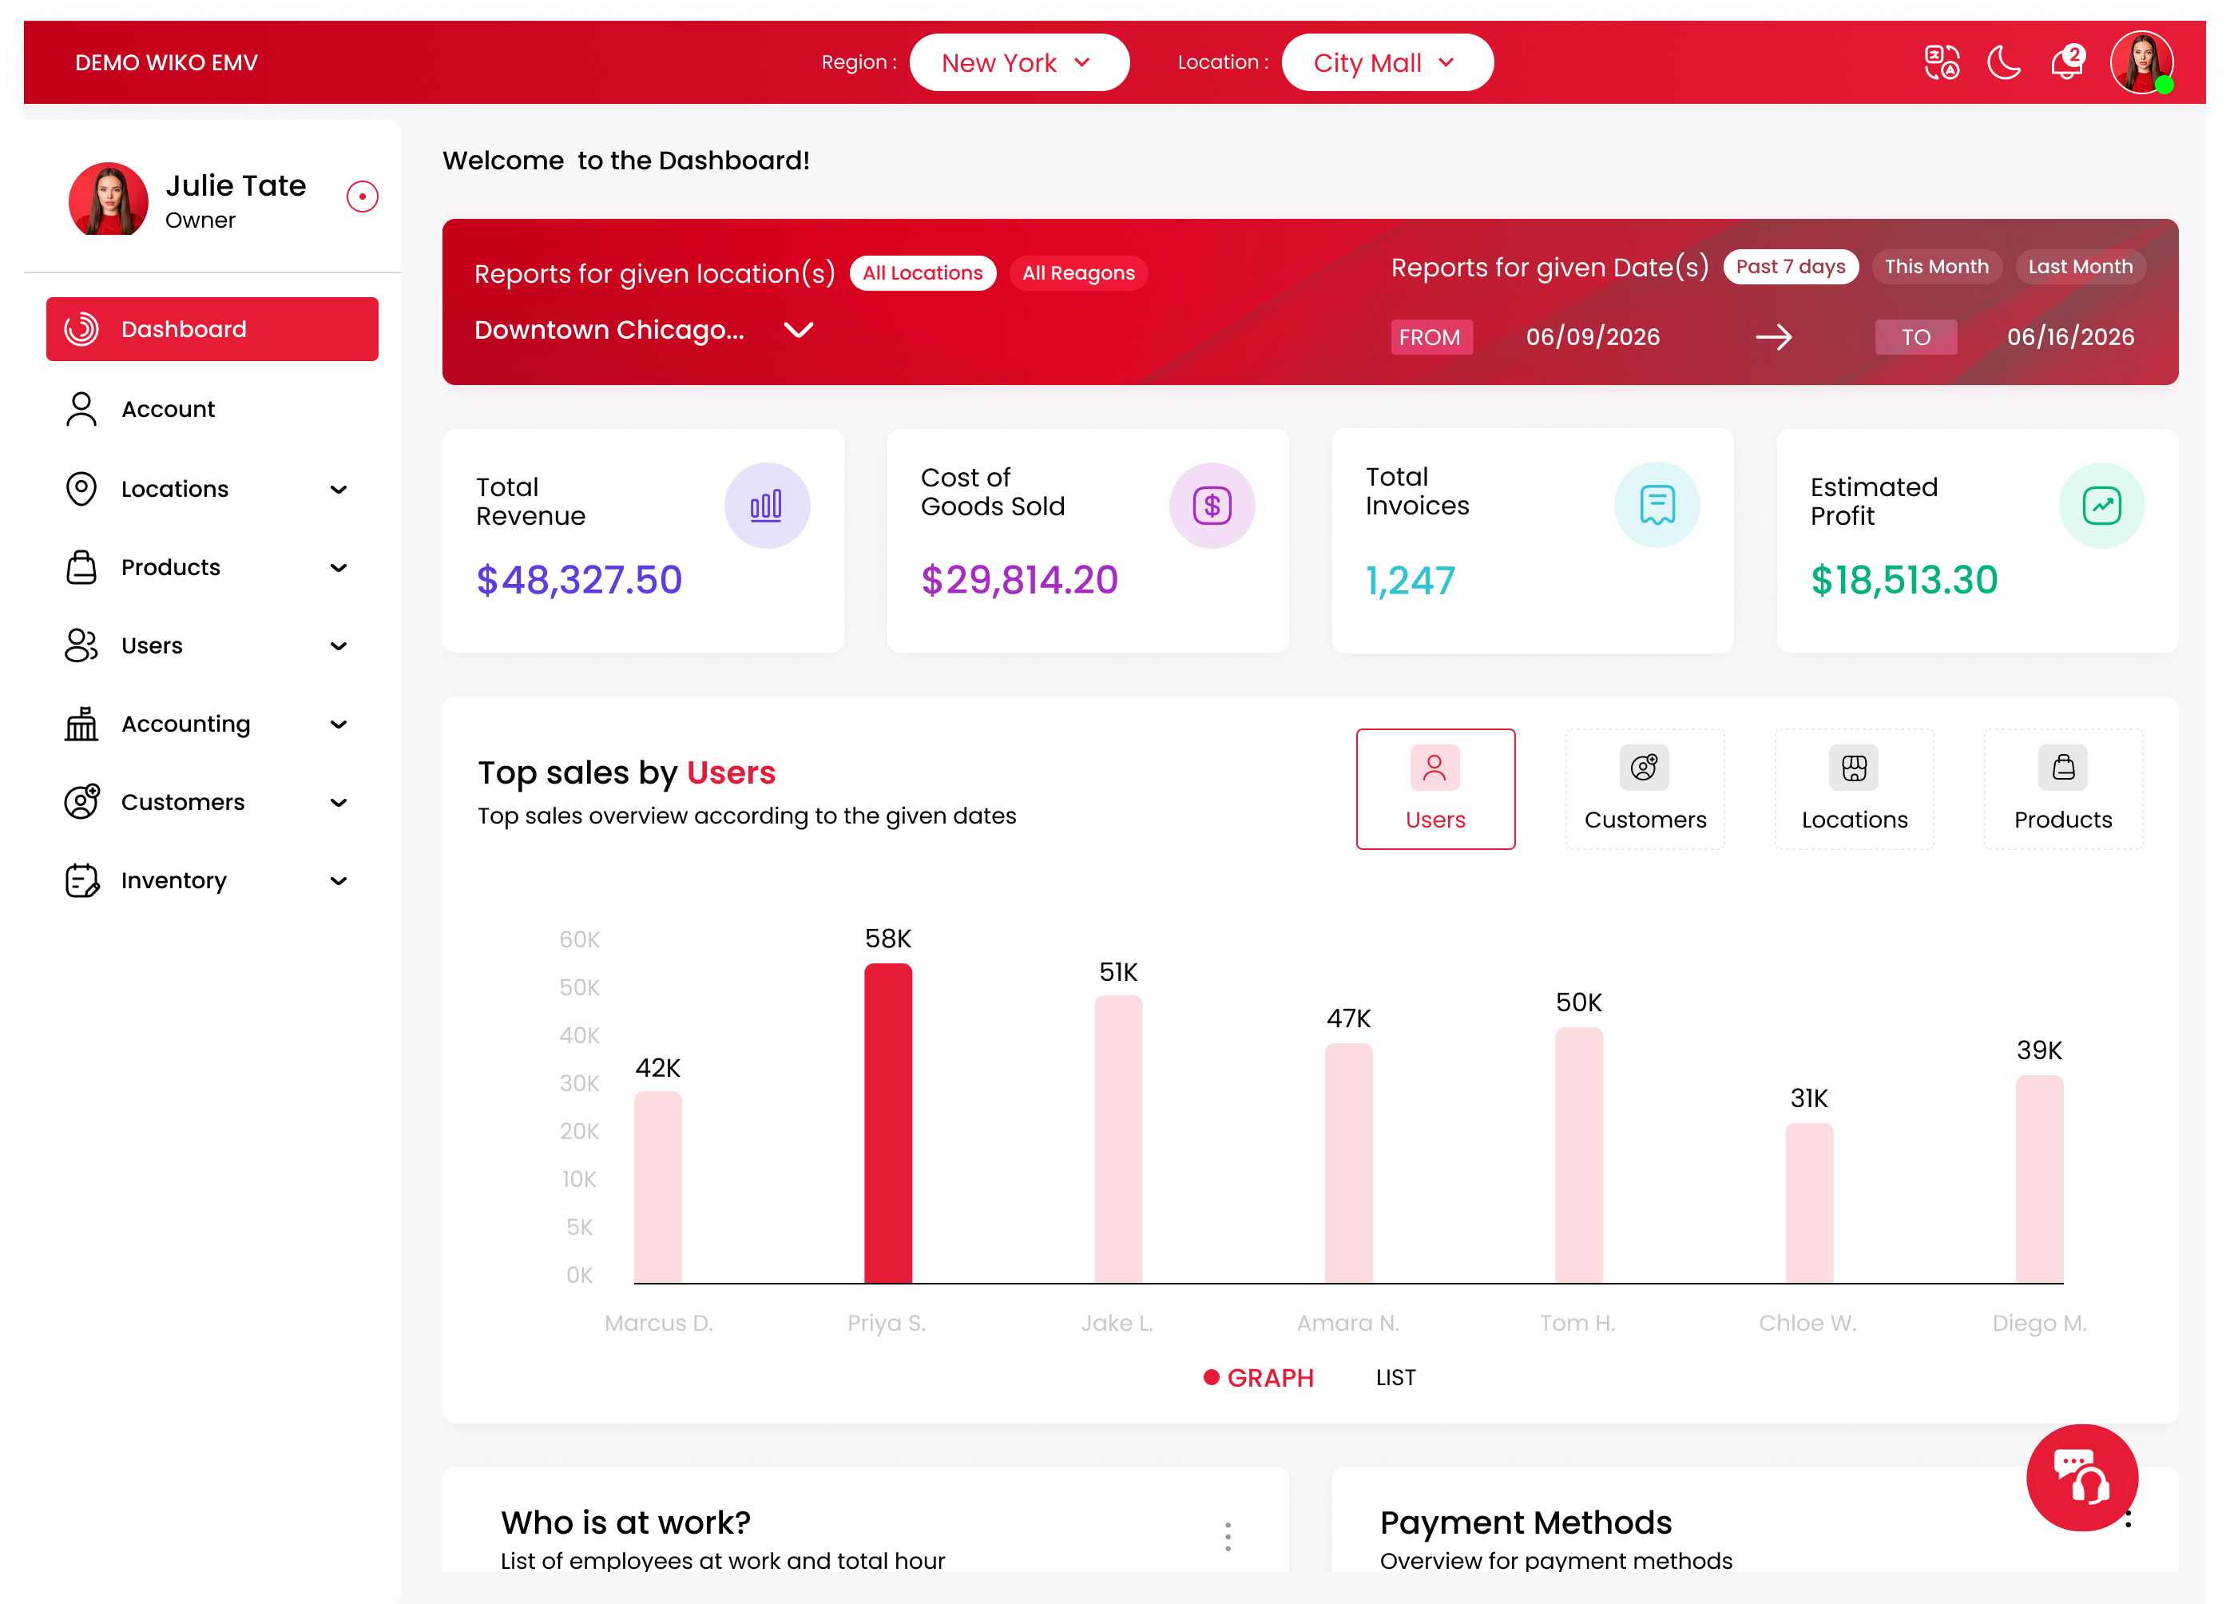2230x1604 pixels.
Task: Edit the 06/09/2026 start date
Action: click(x=1592, y=337)
